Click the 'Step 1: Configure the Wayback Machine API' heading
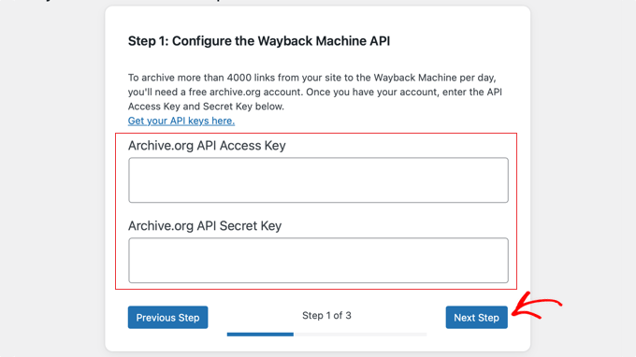Screen dimensions: 636x357 point(259,41)
